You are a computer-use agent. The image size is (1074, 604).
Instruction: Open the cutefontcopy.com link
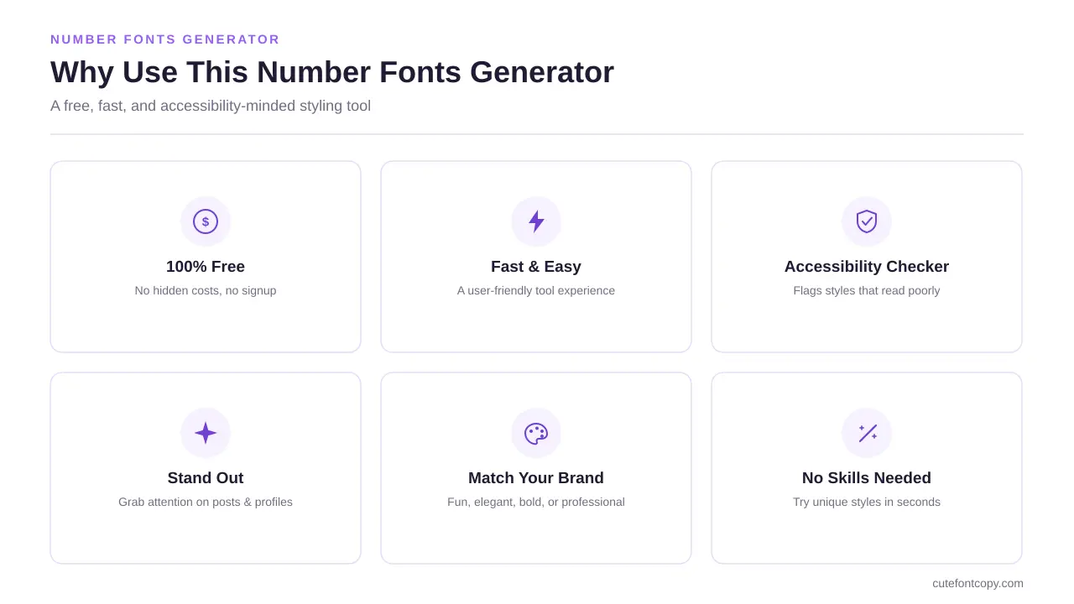pos(978,583)
